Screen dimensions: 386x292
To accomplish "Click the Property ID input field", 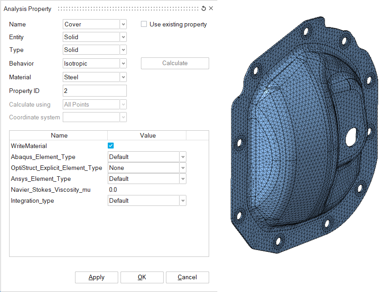I will coord(95,91).
